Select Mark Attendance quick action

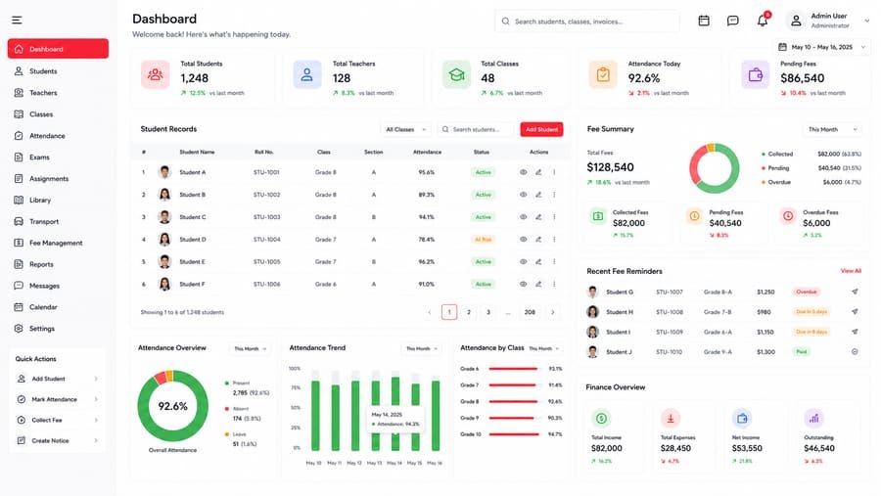58,399
